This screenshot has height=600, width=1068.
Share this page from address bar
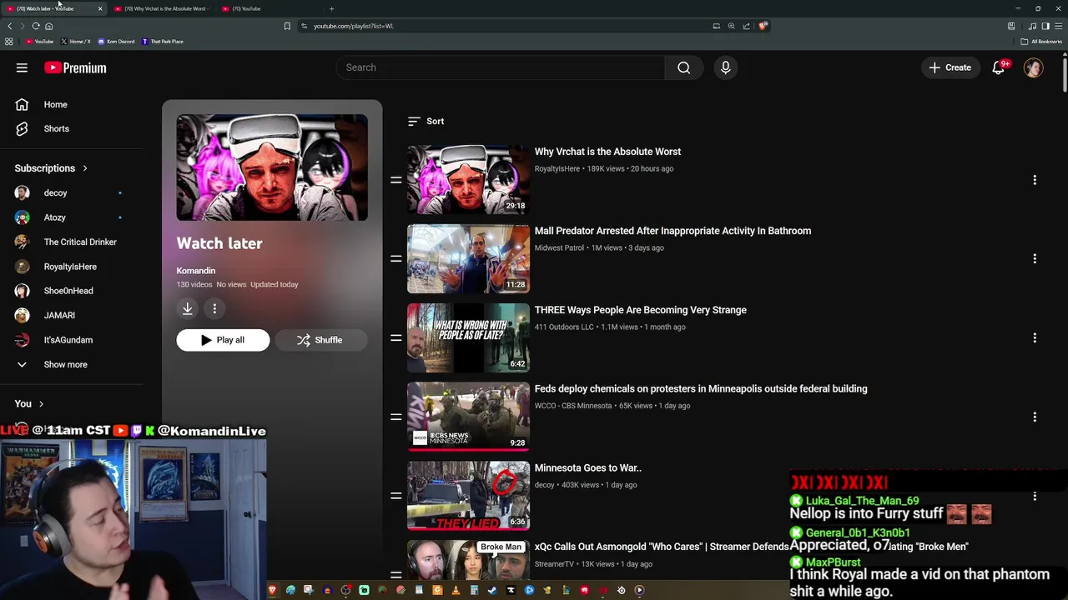pyautogui.click(x=746, y=26)
